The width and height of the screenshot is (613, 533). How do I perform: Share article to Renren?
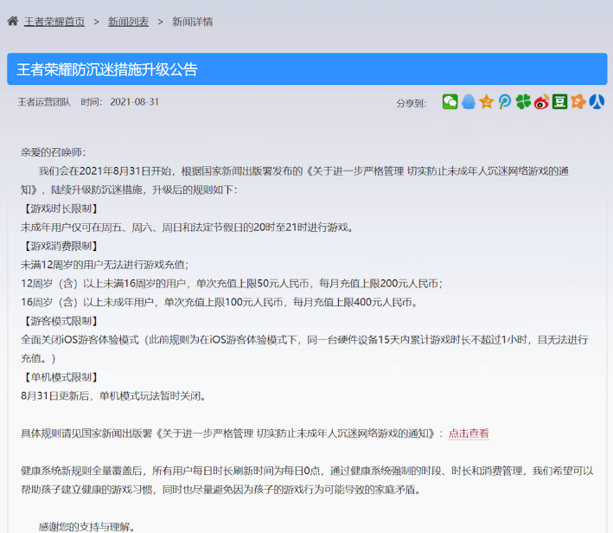597,102
